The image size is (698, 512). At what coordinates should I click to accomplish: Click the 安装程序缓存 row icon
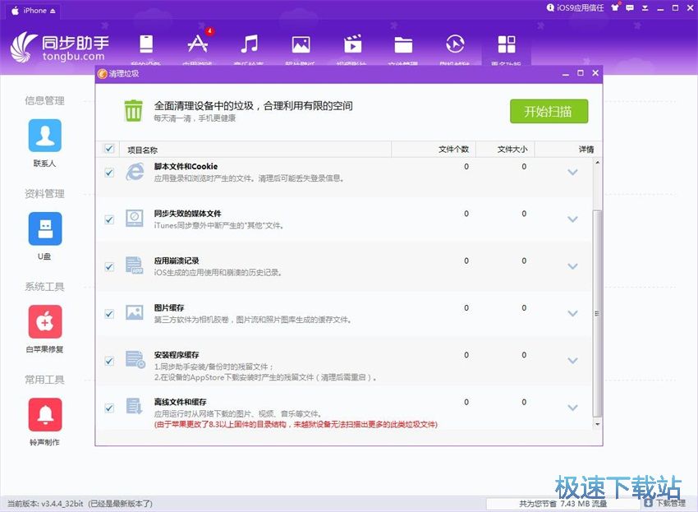coord(135,359)
